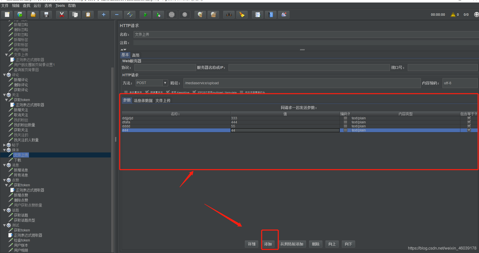Collapse the 评论 tree node
The width and height of the screenshot is (479, 253).
[4, 75]
